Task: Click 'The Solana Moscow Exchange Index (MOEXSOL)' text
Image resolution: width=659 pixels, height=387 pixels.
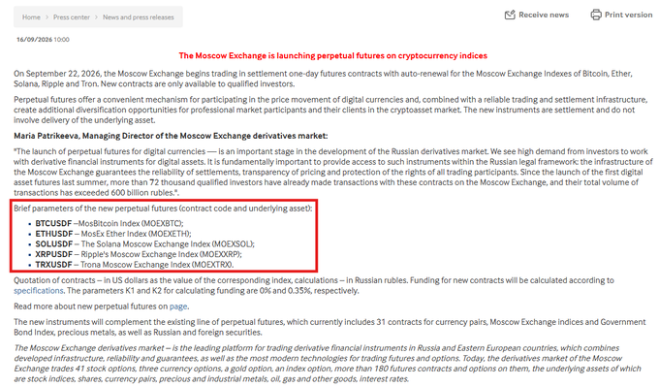Action: tap(168, 244)
